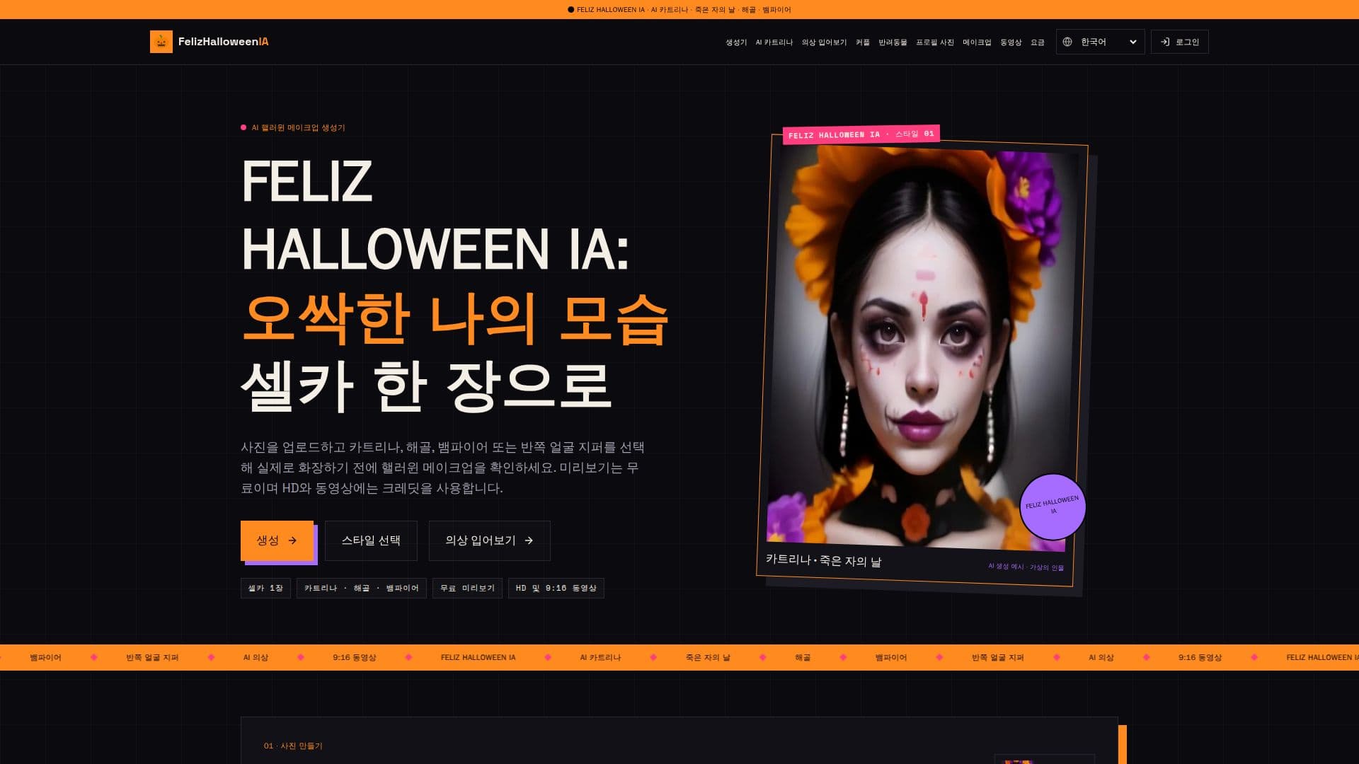Click the arrow icon in 의상 입어보기 button
The height and width of the screenshot is (764, 1359).
[529, 540]
